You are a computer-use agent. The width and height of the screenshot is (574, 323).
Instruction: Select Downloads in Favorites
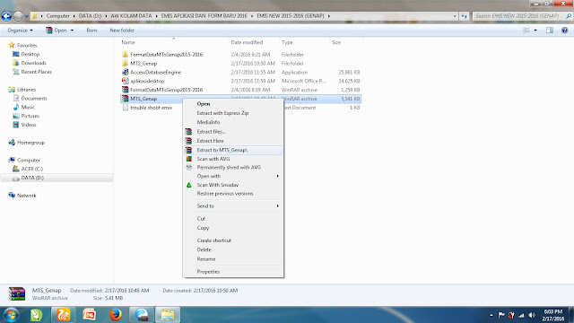point(34,63)
